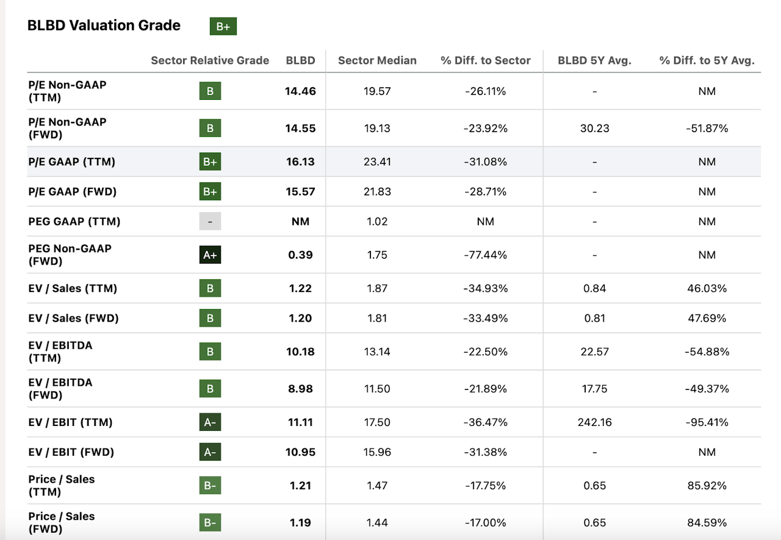Open the EV / Sales (FWD) metric link
This screenshot has width=781, height=540.
[73, 318]
